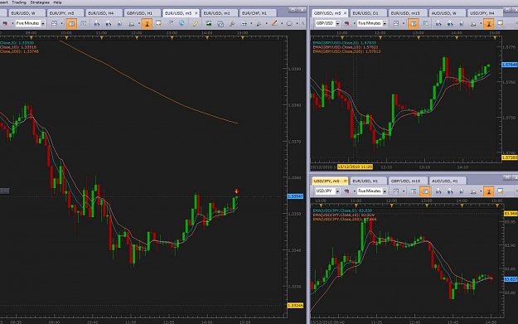Click the chart type icon in the GBP/USD toolbar

point(396,23)
